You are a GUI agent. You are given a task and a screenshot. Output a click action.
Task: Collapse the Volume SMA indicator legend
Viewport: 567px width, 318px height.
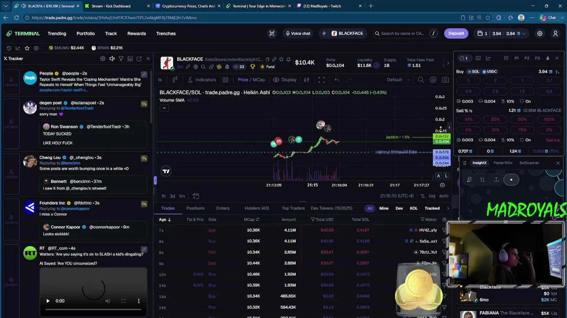point(164,108)
